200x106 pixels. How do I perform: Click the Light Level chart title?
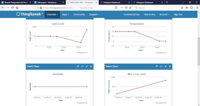coord(58,24)
